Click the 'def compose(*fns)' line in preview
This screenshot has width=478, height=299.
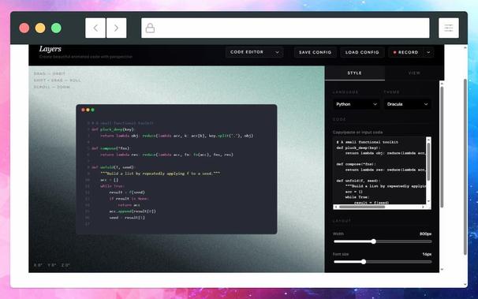tap(110, 148)
